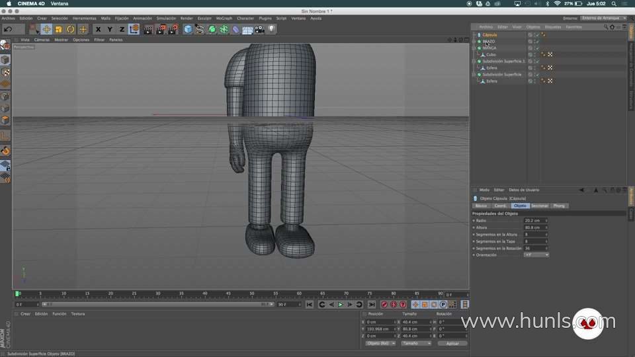The width and height of the screenshot is (635, 357).
Task: Click frame 45 on the timeline ruler
Action: pyautogui.click(x=228, y=294)
